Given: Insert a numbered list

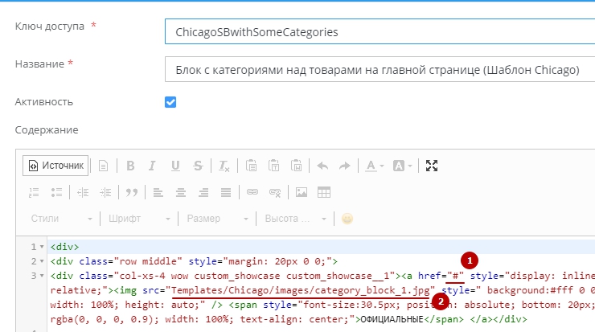Looking at the screenshot, I should click(34, 192).
